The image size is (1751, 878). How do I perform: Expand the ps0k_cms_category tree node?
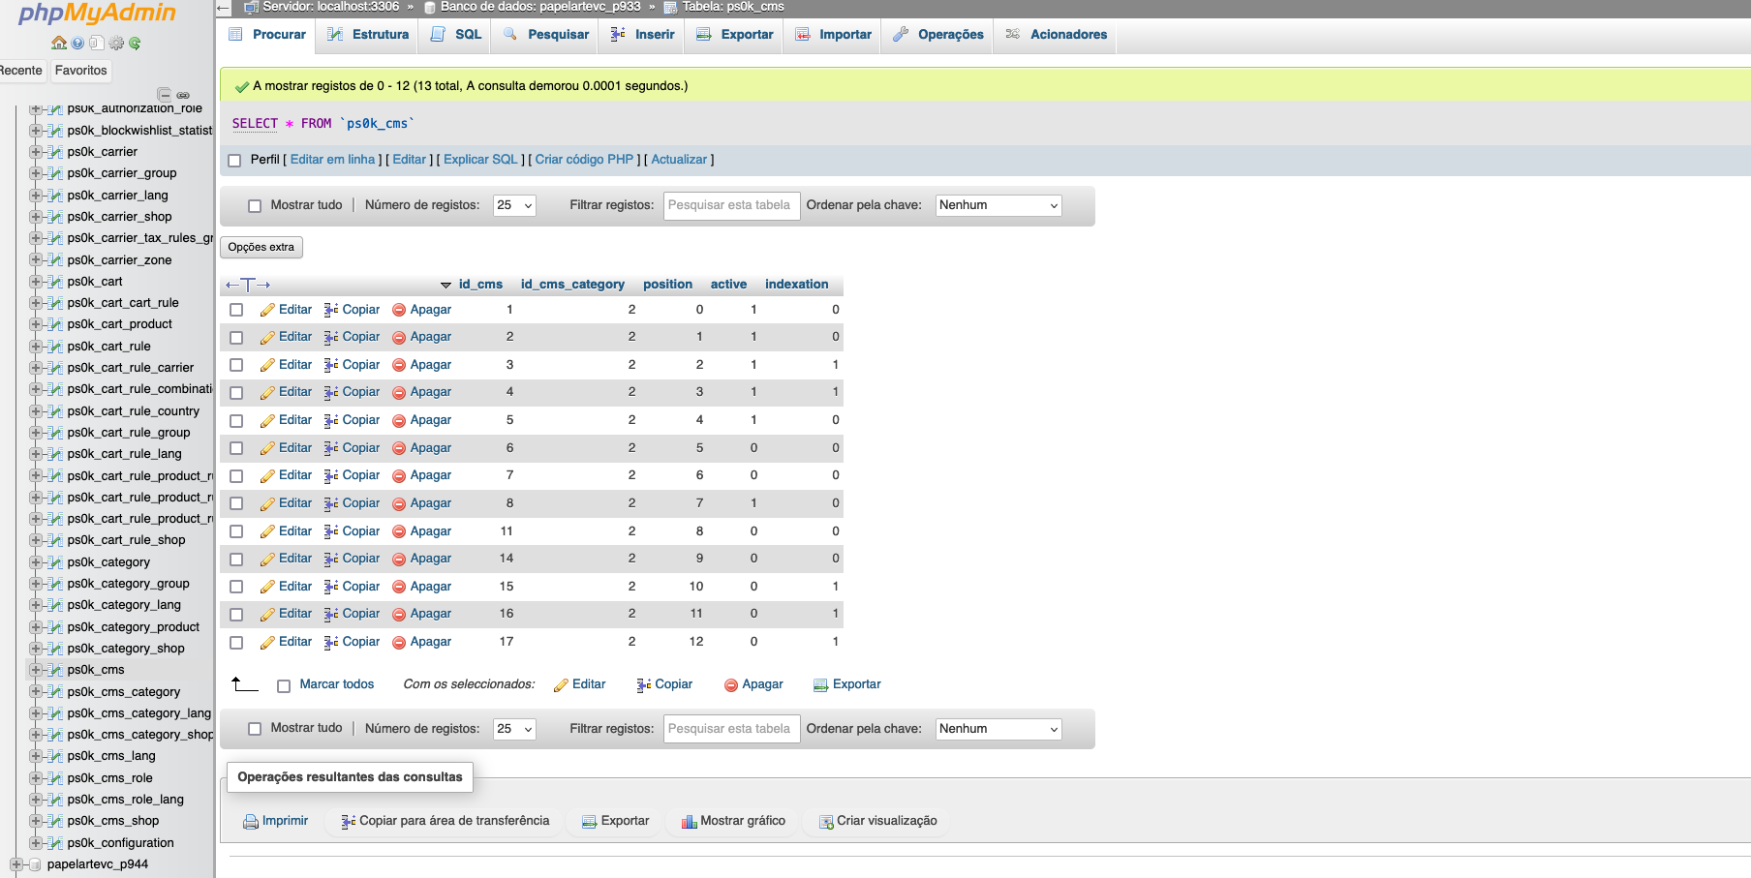[35, 692]
